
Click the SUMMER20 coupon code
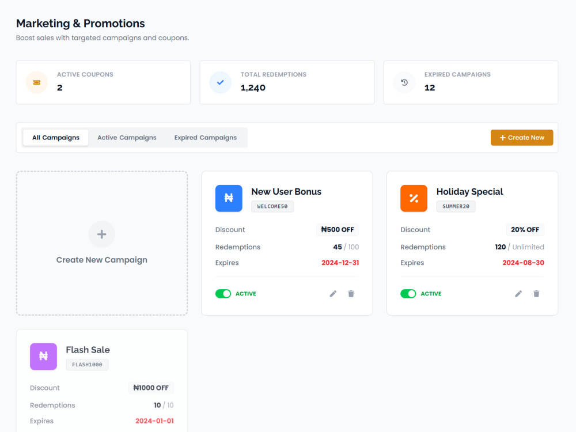[x=456, y=206]
